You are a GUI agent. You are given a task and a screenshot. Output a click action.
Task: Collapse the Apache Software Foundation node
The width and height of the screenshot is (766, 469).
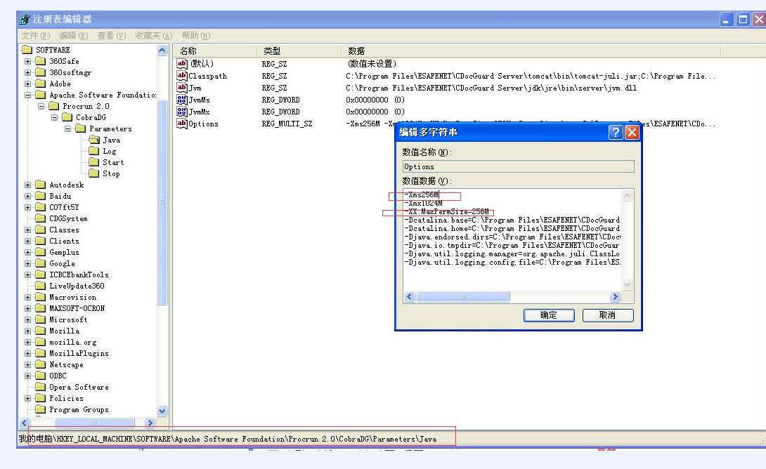coord(29,95)
